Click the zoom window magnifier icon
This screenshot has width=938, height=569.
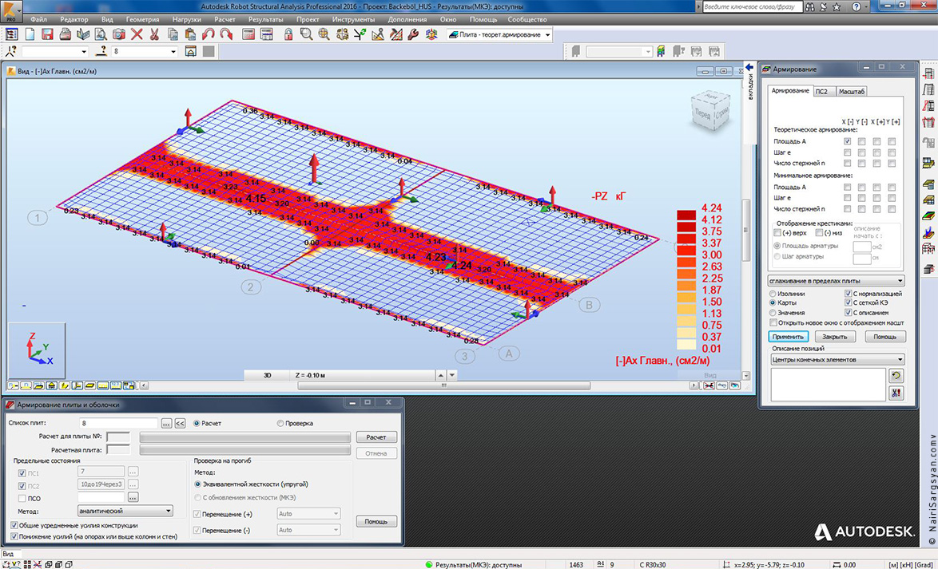[306, 34]
